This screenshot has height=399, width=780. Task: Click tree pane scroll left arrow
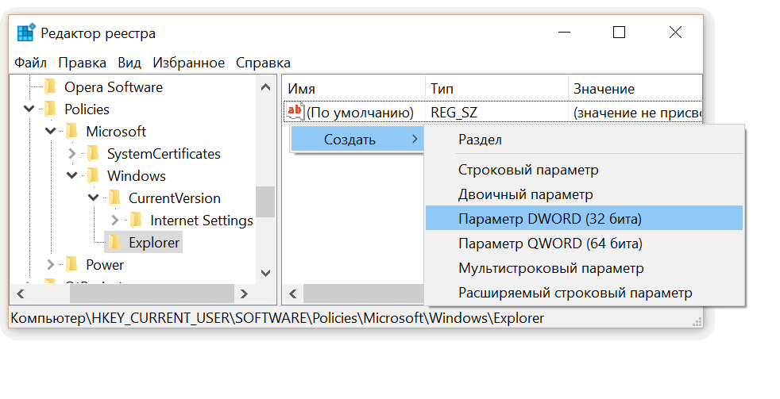21,293
